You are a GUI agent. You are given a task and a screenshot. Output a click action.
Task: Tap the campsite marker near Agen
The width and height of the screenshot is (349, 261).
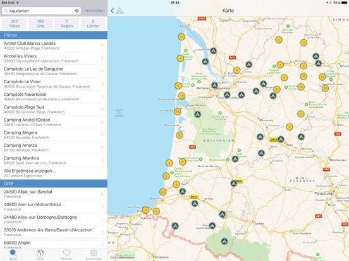pyautogui.click(x=281, y=139)
